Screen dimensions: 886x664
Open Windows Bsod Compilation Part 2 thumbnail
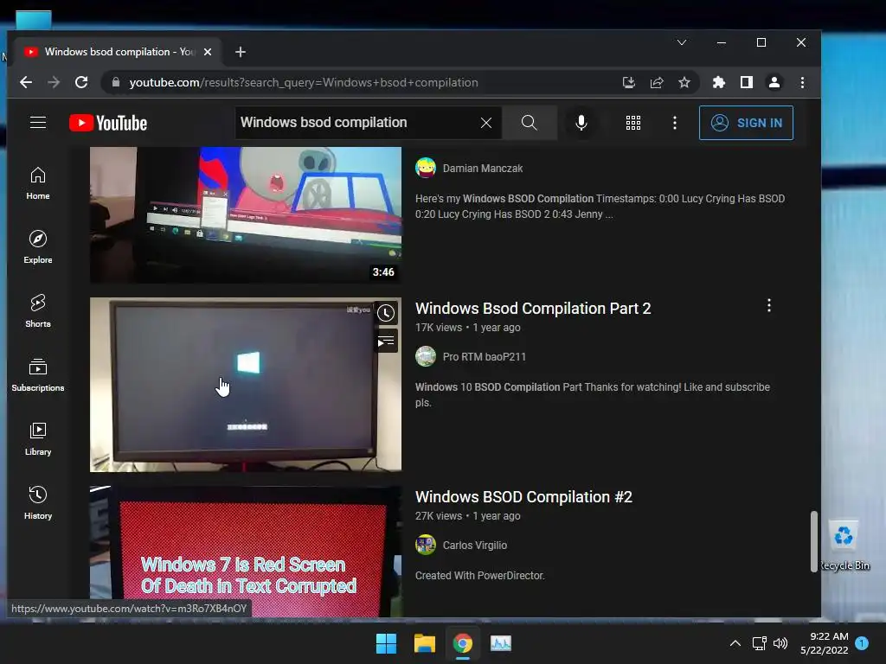(x=245, y=385)
